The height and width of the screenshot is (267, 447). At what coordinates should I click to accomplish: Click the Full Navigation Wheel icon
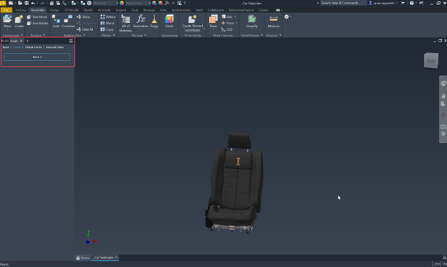443,83
